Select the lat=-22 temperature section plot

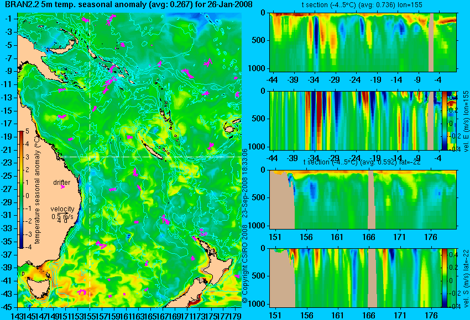tap(363, 200)
